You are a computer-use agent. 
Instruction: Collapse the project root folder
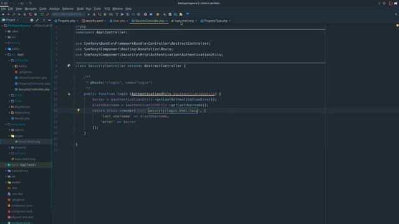coord(2,26)
